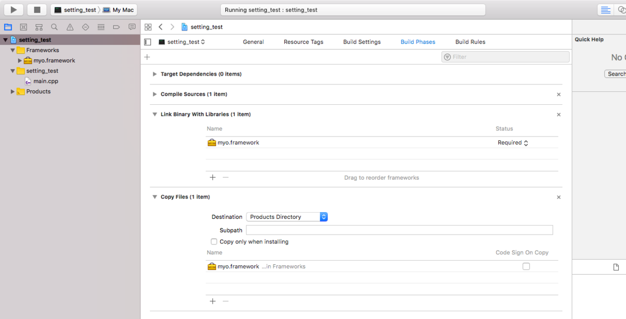Collapse Link Binary With Libraries section
Image resolution: width=626 pixels, height=319 pixels.
tap(154, 114)
